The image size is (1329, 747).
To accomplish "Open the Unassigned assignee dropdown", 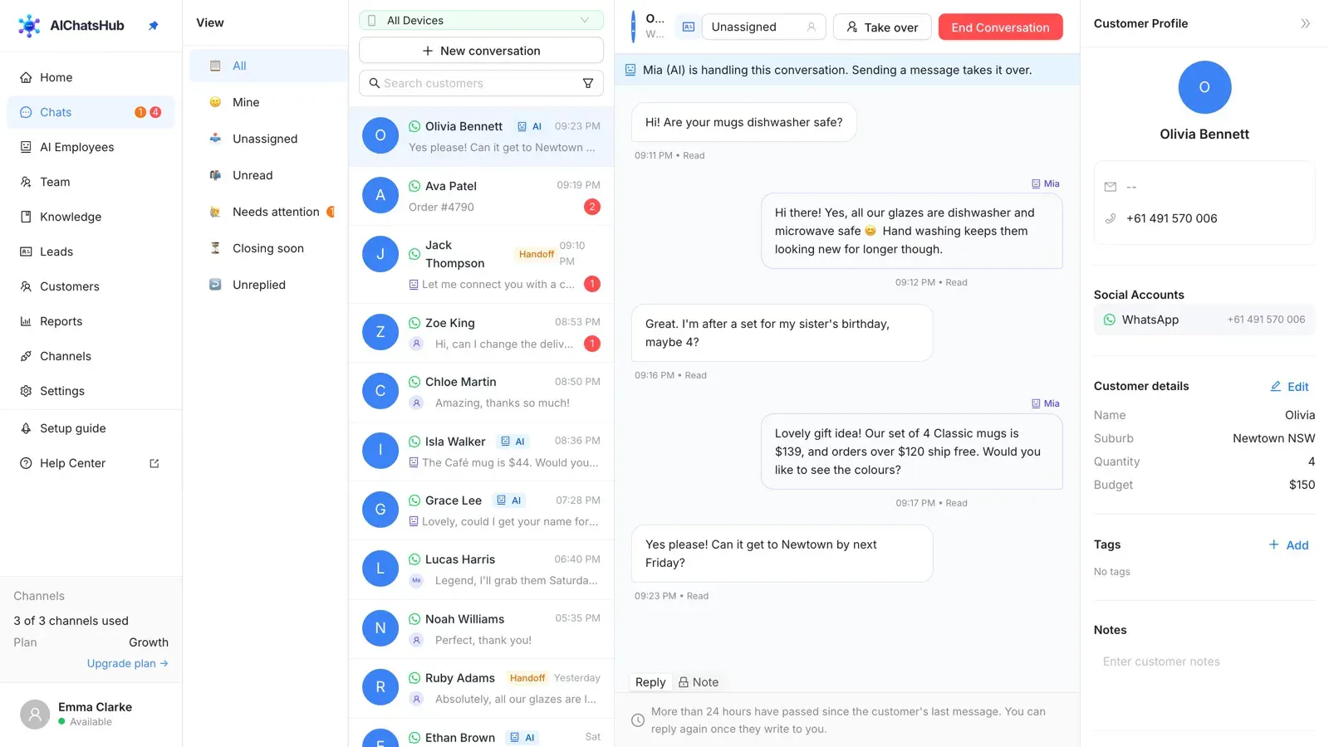I will coord(763,27).
